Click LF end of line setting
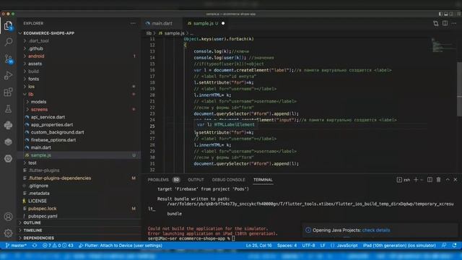The image size is (462, 260). 323,246
